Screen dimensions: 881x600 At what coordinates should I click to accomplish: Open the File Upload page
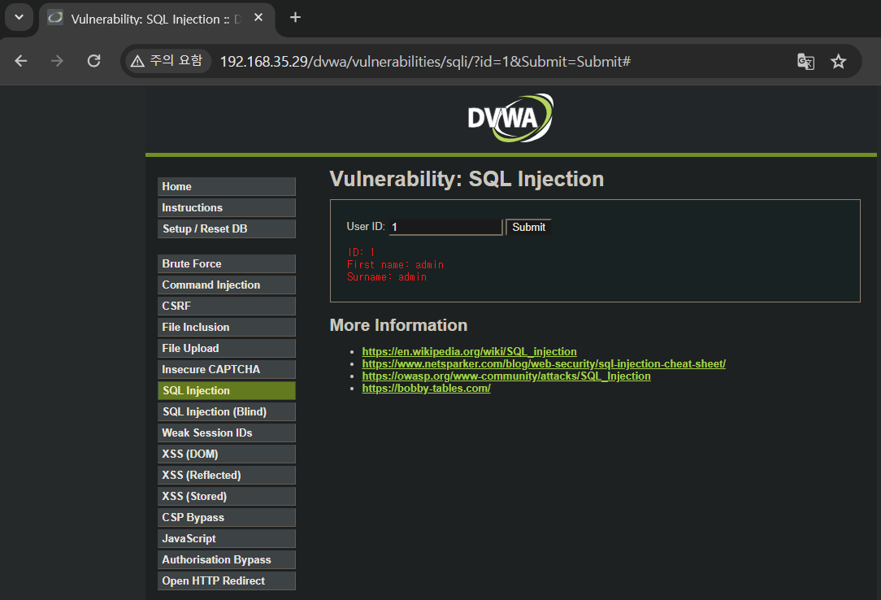[x=227, y=348]
